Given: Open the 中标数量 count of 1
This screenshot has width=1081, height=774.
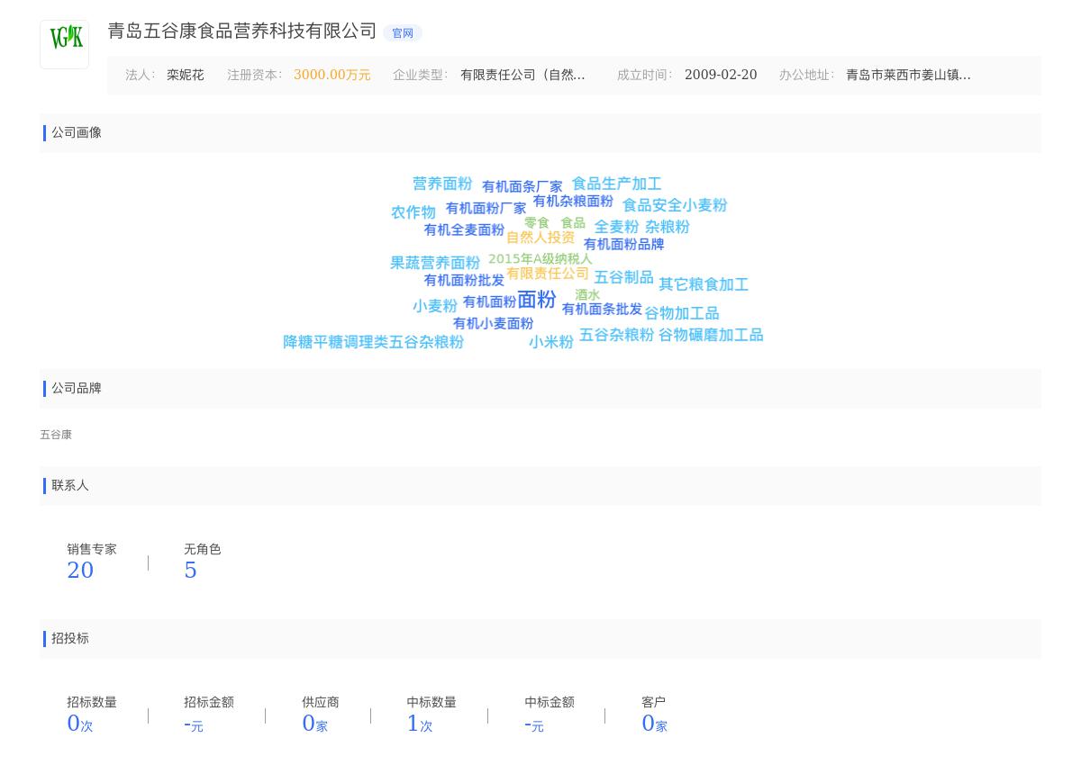Looking at the screenshot, I should click(x=413, y=724).
